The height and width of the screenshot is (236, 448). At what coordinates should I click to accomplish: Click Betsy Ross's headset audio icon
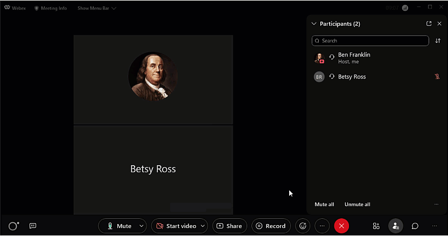click(332, 76)
